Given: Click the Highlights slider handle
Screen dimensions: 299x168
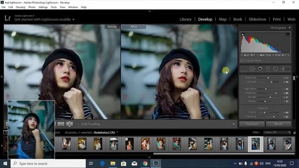Looking at the screenshot, I should pyautogui.click(x=266, y=89).
